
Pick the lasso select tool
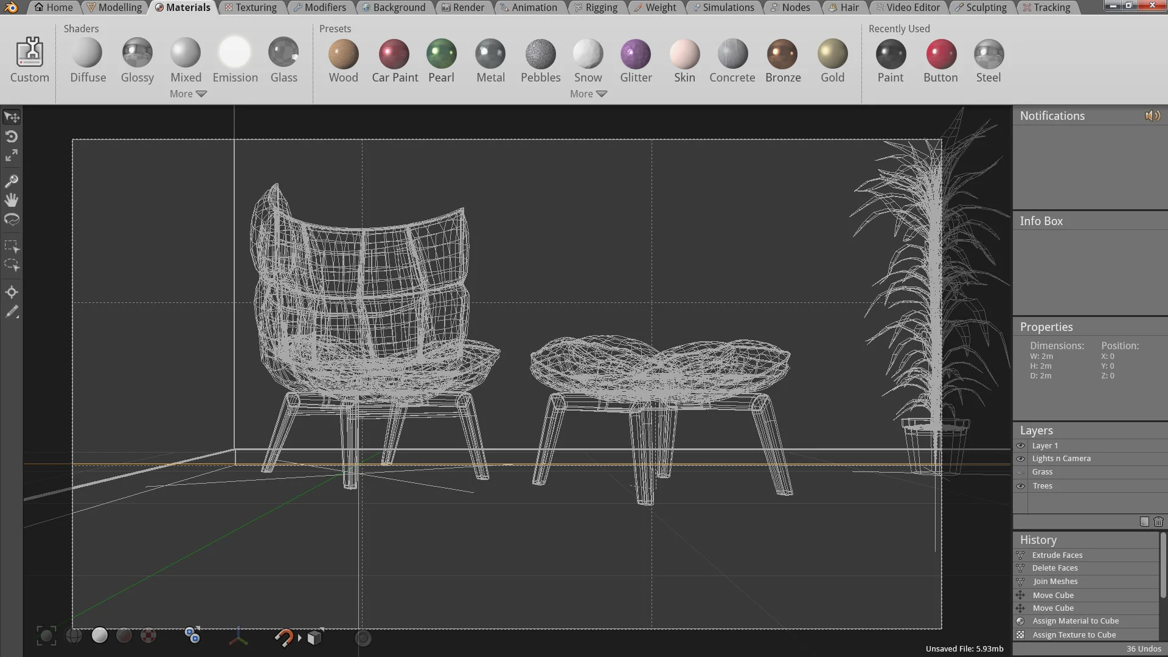(x=12, y=265)
